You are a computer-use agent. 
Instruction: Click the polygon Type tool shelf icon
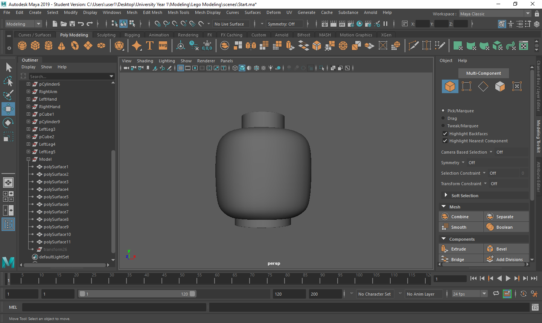(150, 45)
